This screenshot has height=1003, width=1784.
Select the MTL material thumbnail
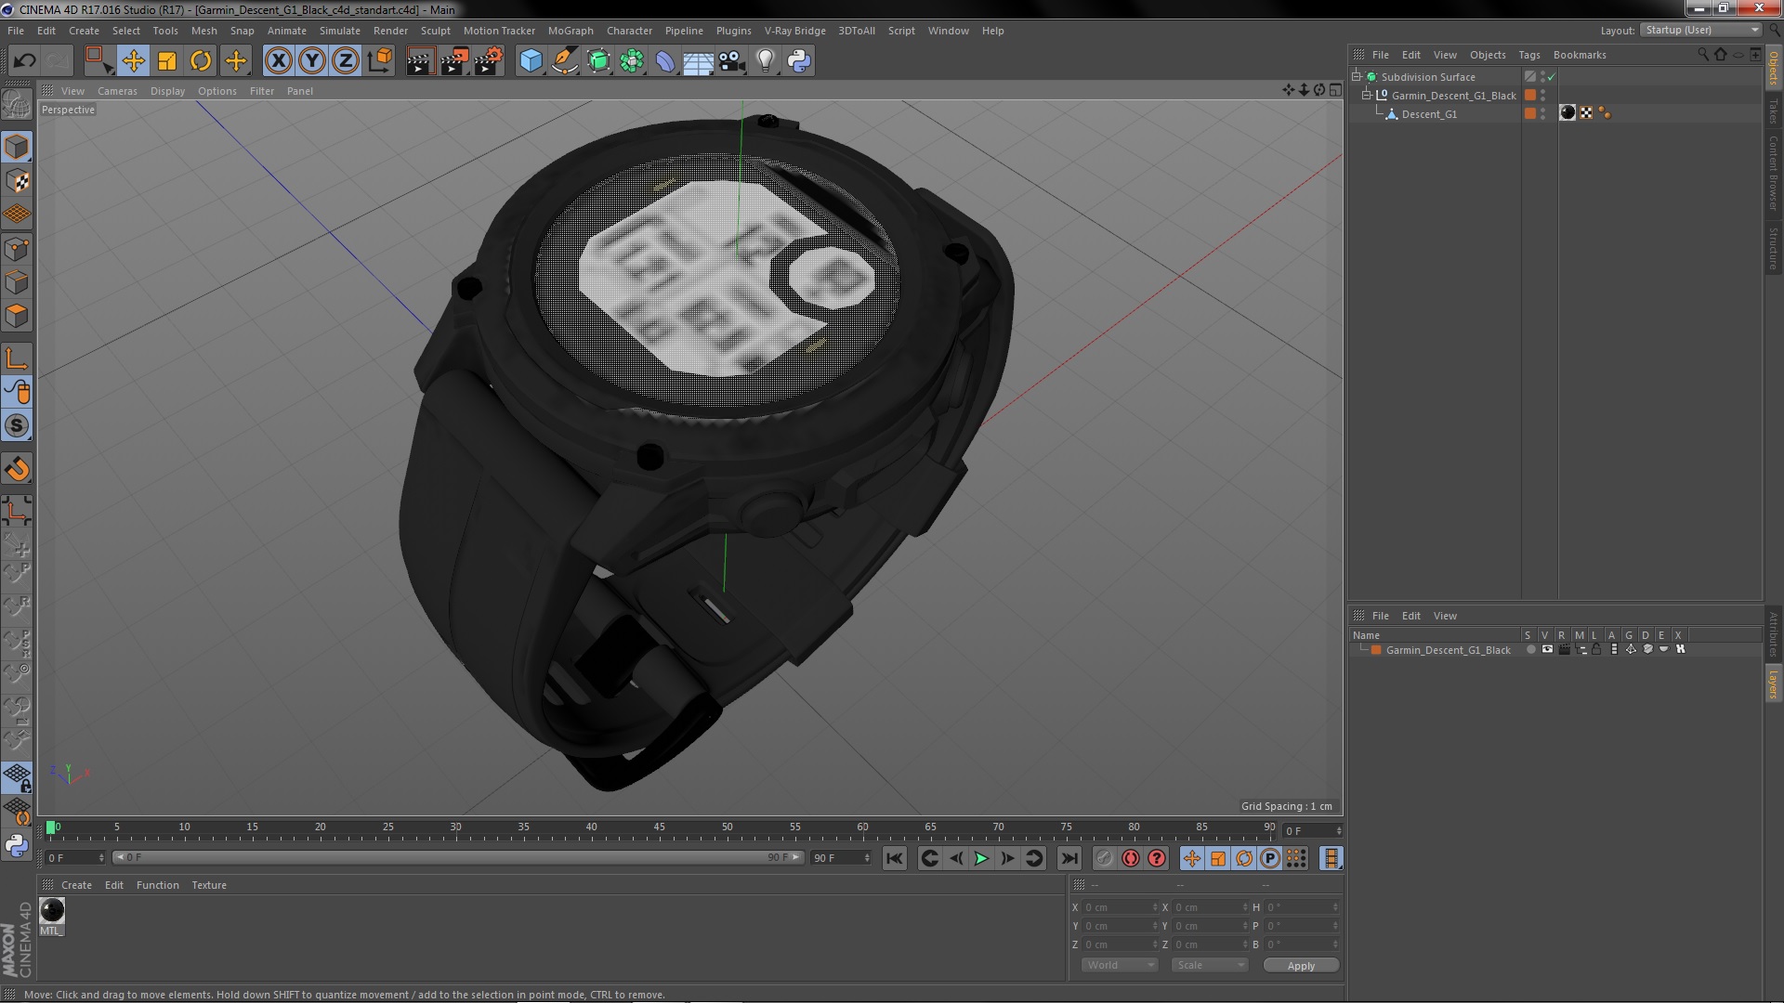(52, 911)
